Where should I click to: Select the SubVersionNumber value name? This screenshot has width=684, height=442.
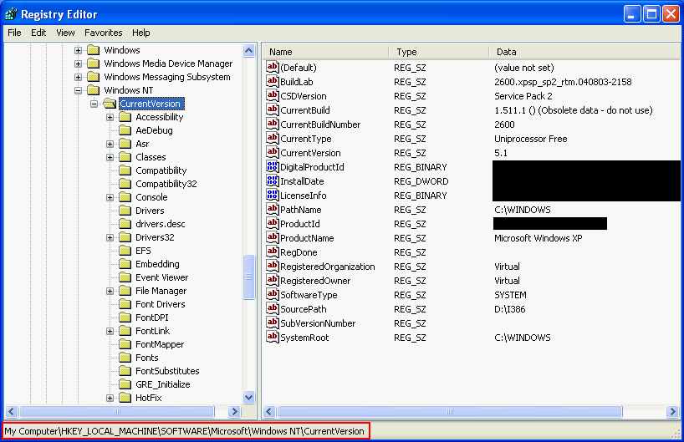coord(318,323)
